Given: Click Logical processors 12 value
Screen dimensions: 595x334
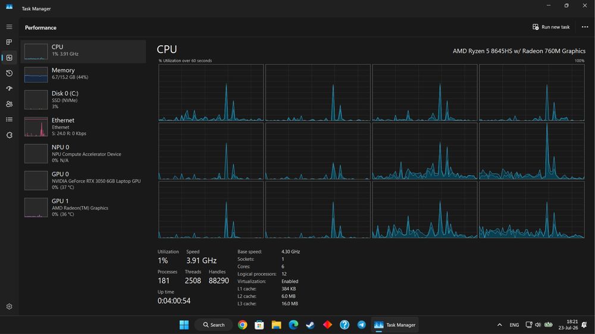Looking at the screenshot, I should (284, 274).
